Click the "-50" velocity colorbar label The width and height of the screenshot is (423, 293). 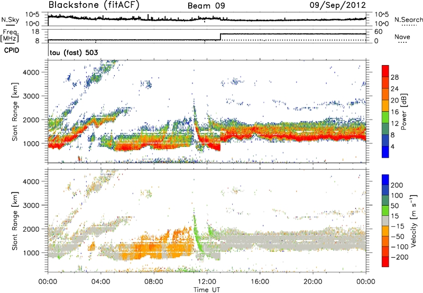click(398, 236)
